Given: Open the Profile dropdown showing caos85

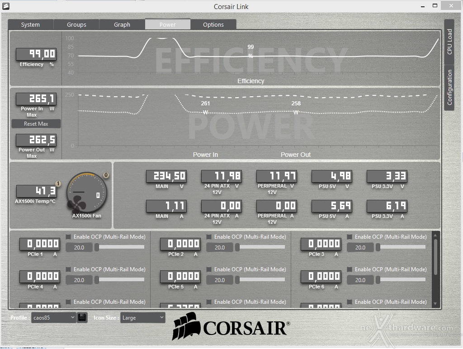Looking at the screenshot, I should tap(53, 318).
